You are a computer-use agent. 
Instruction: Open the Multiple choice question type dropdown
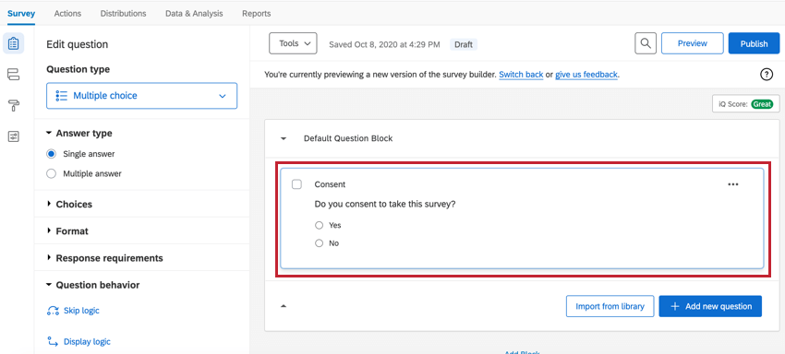click(141, 96)
